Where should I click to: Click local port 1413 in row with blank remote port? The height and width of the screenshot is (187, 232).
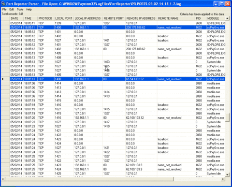tap(64, 87)
